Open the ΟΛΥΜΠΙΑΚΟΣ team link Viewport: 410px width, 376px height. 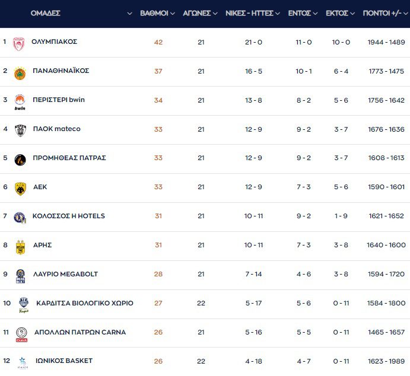coord(54,42)
